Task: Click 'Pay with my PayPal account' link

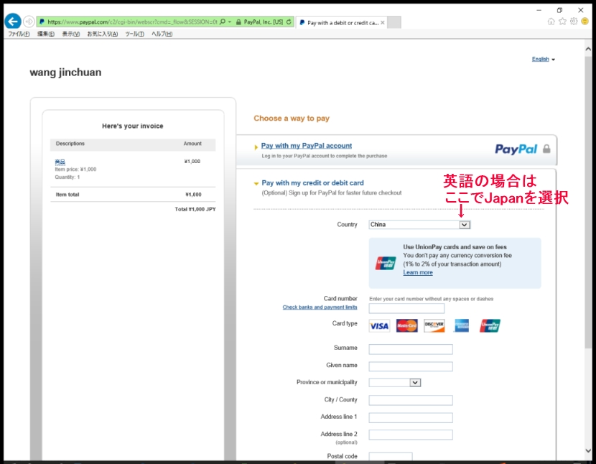Action: pos(307,146)
